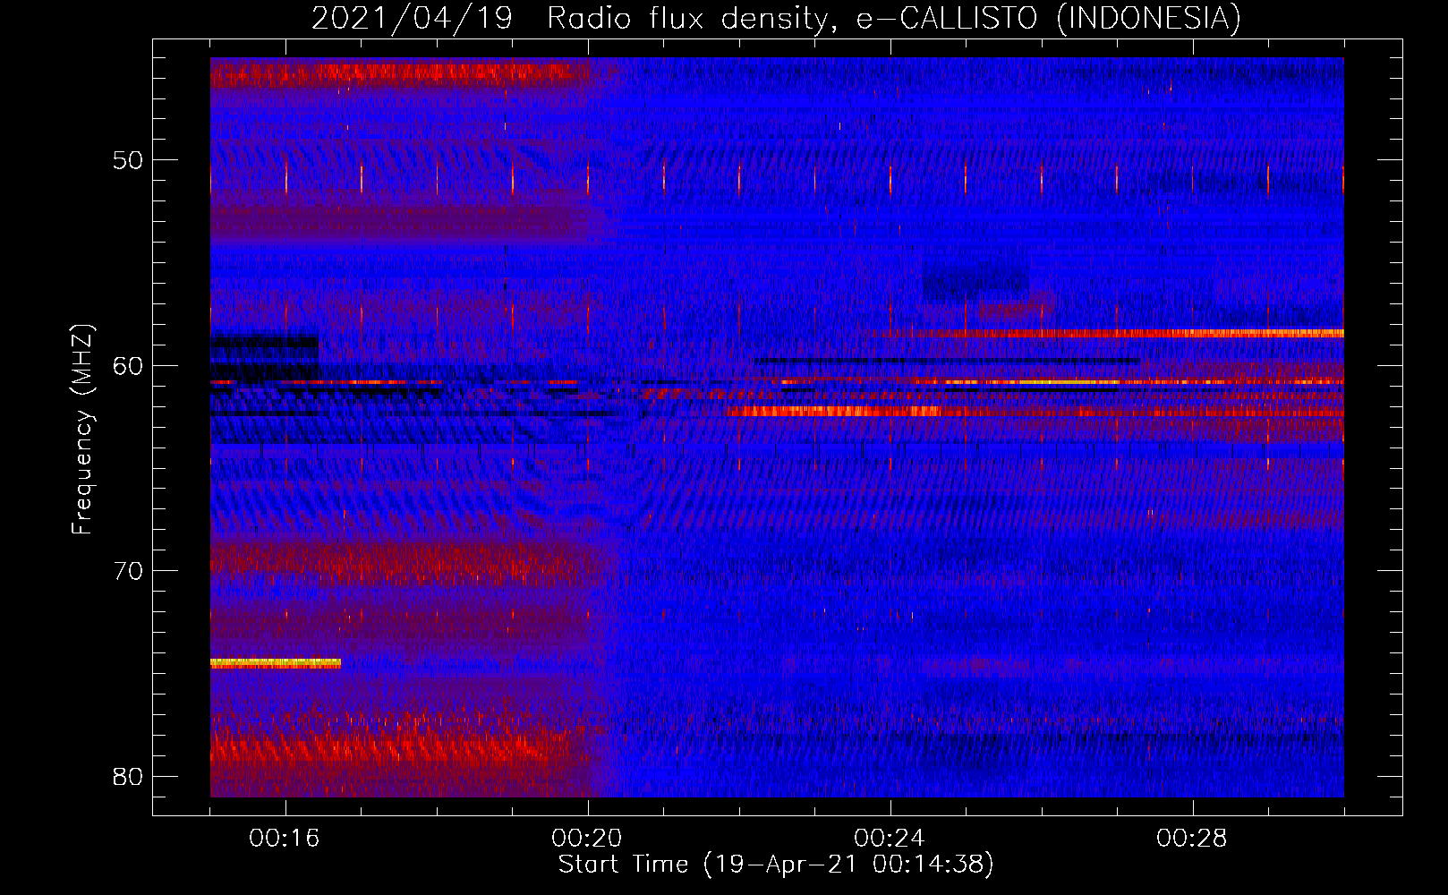
Task: Click the bright emission band just below 60 MHz
Action: [1114, 333]
